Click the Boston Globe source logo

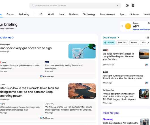pyautogui.click(x=108, y=90)
